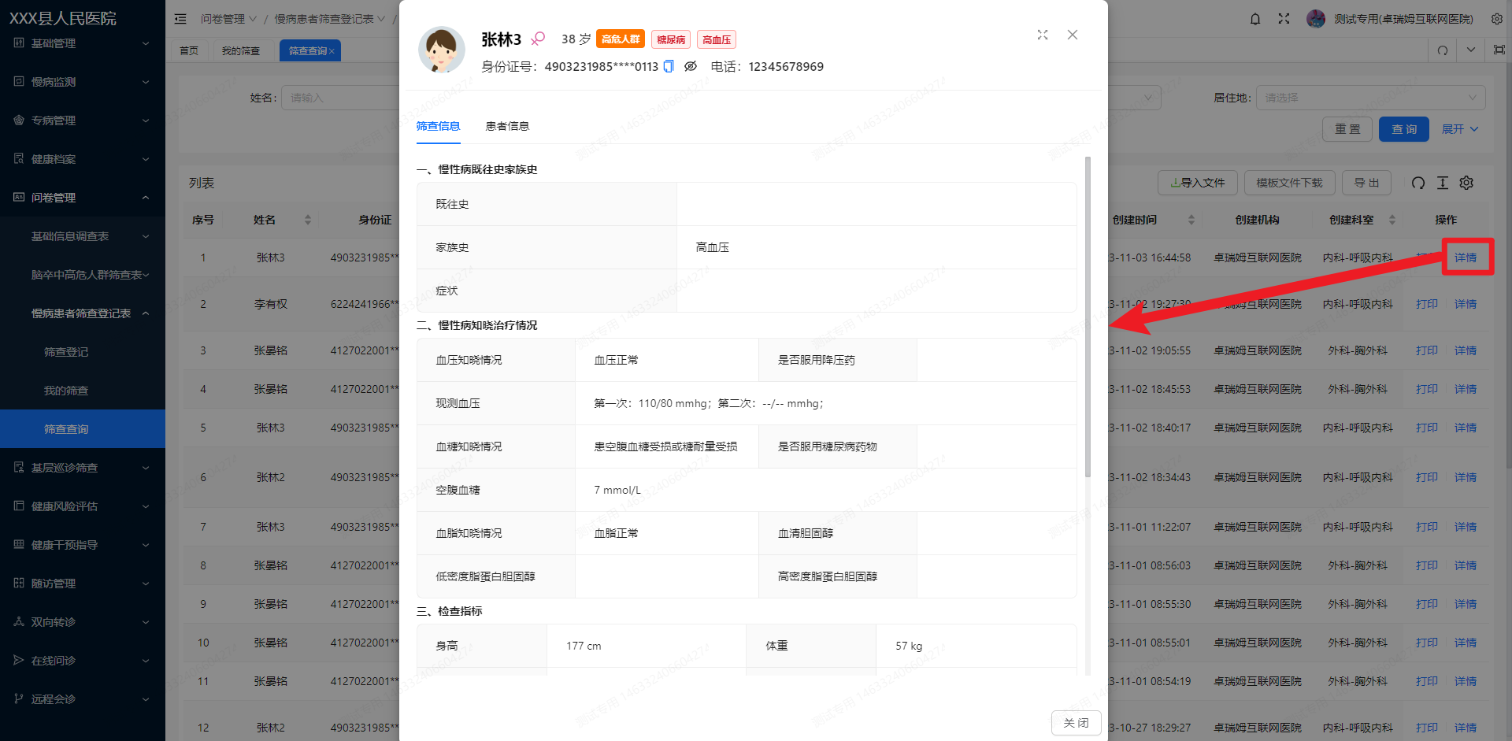Expand 双向转诊 sidebar menu
The height and width of the screenshot is (741, 1512).
click(83, 622)
